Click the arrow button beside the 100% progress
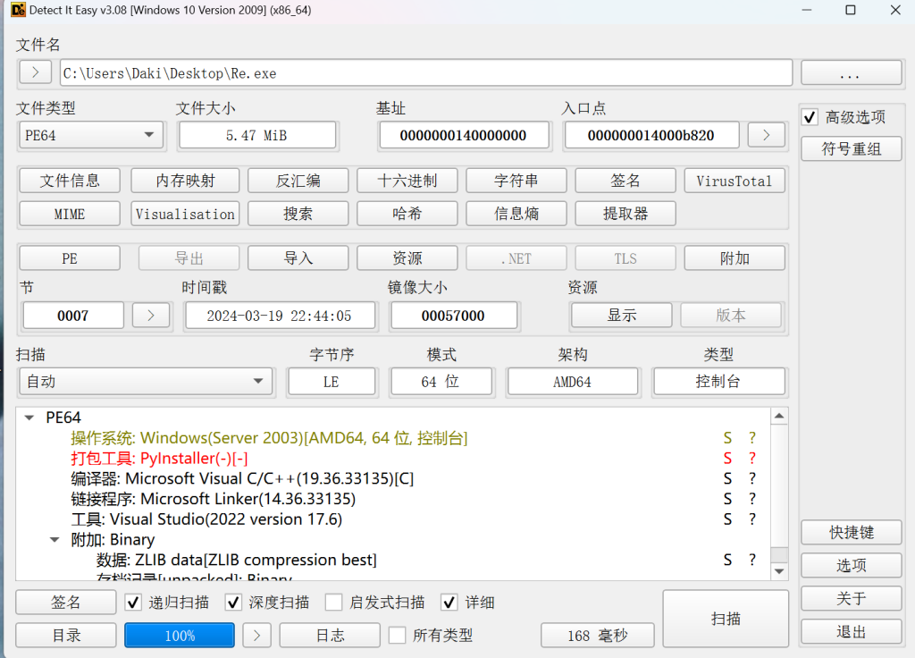The width and height of the screenshot is (915, 658). coord(256,636)
